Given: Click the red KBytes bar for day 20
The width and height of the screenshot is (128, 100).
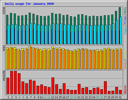Looking at the screenshot, I should coord(79,89).
